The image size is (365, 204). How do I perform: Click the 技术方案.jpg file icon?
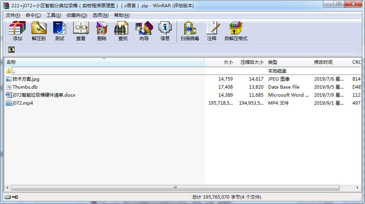click(x=8, y=79)
